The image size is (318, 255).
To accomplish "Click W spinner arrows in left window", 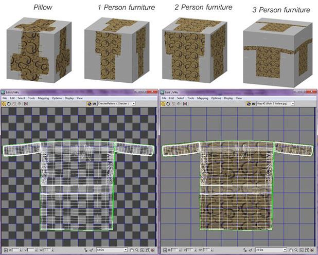I will 52,250.
